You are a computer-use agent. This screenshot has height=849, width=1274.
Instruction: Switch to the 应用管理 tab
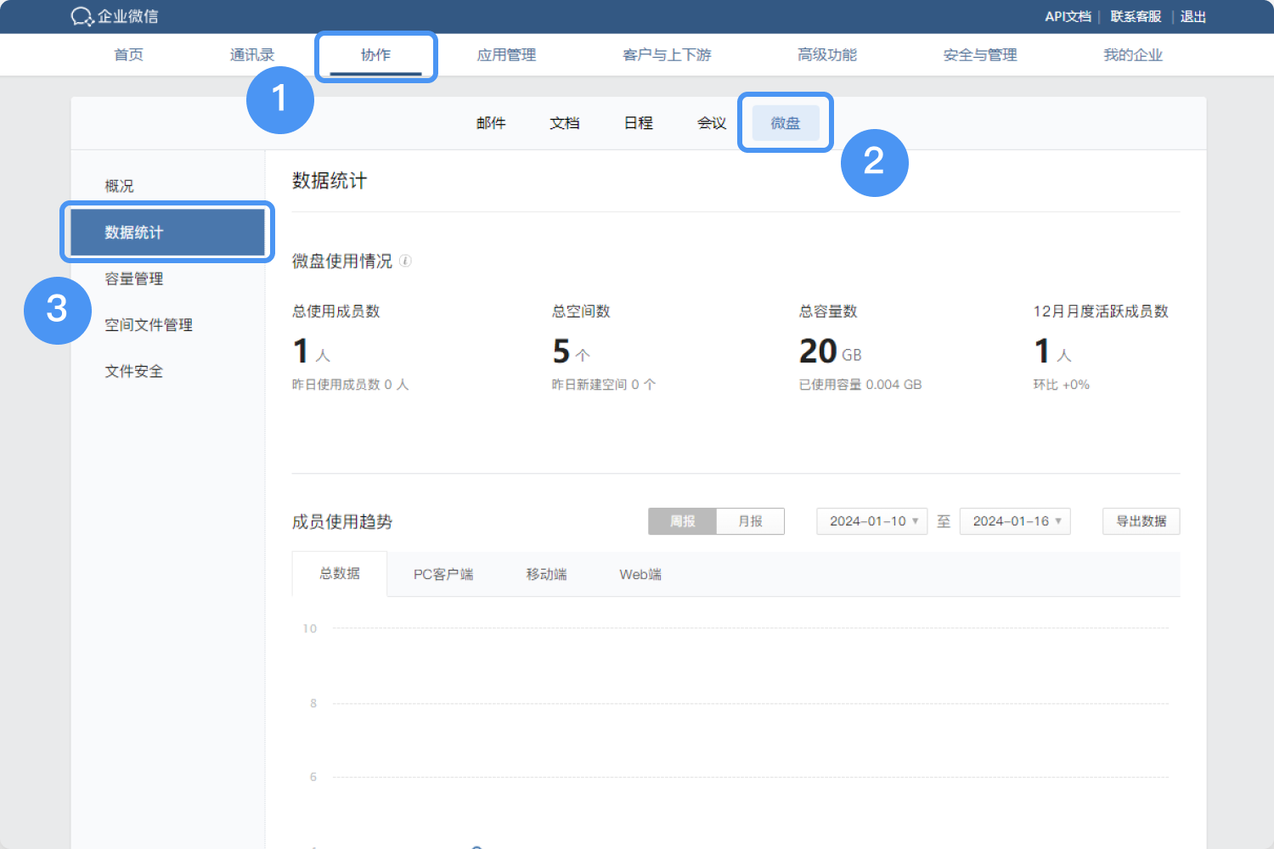click(506, 54)
